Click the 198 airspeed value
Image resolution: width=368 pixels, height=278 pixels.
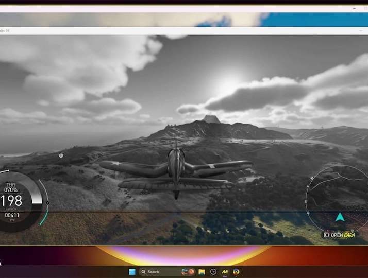click(11, 201)
